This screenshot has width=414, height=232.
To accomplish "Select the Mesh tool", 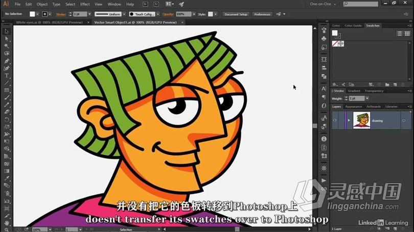I will [7, 164].
